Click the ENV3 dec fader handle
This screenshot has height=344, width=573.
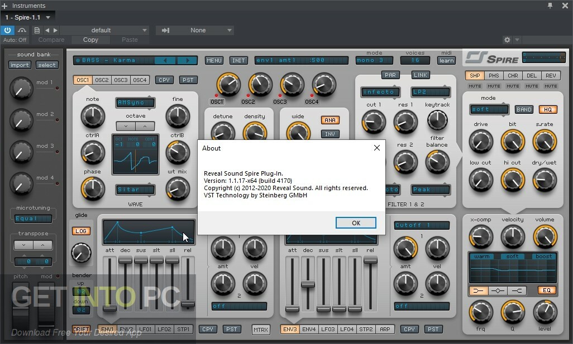coord(308,284)
